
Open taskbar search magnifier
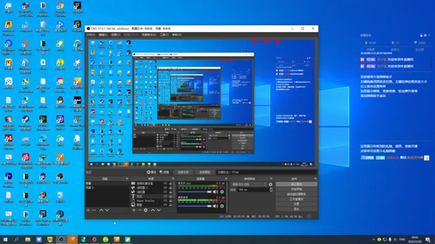click(x=16, y=240)
